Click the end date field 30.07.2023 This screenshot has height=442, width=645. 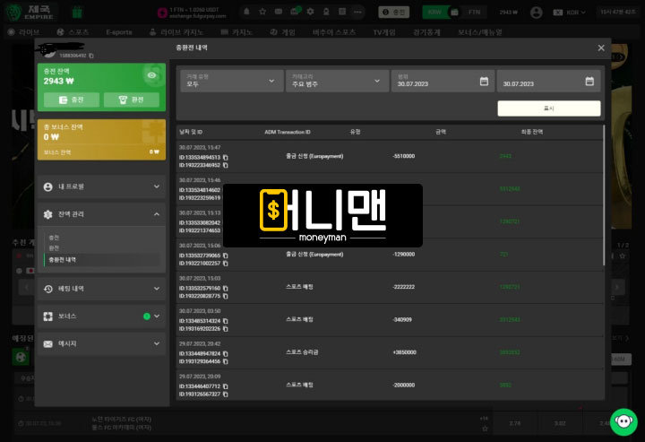(x=549, y=81)
